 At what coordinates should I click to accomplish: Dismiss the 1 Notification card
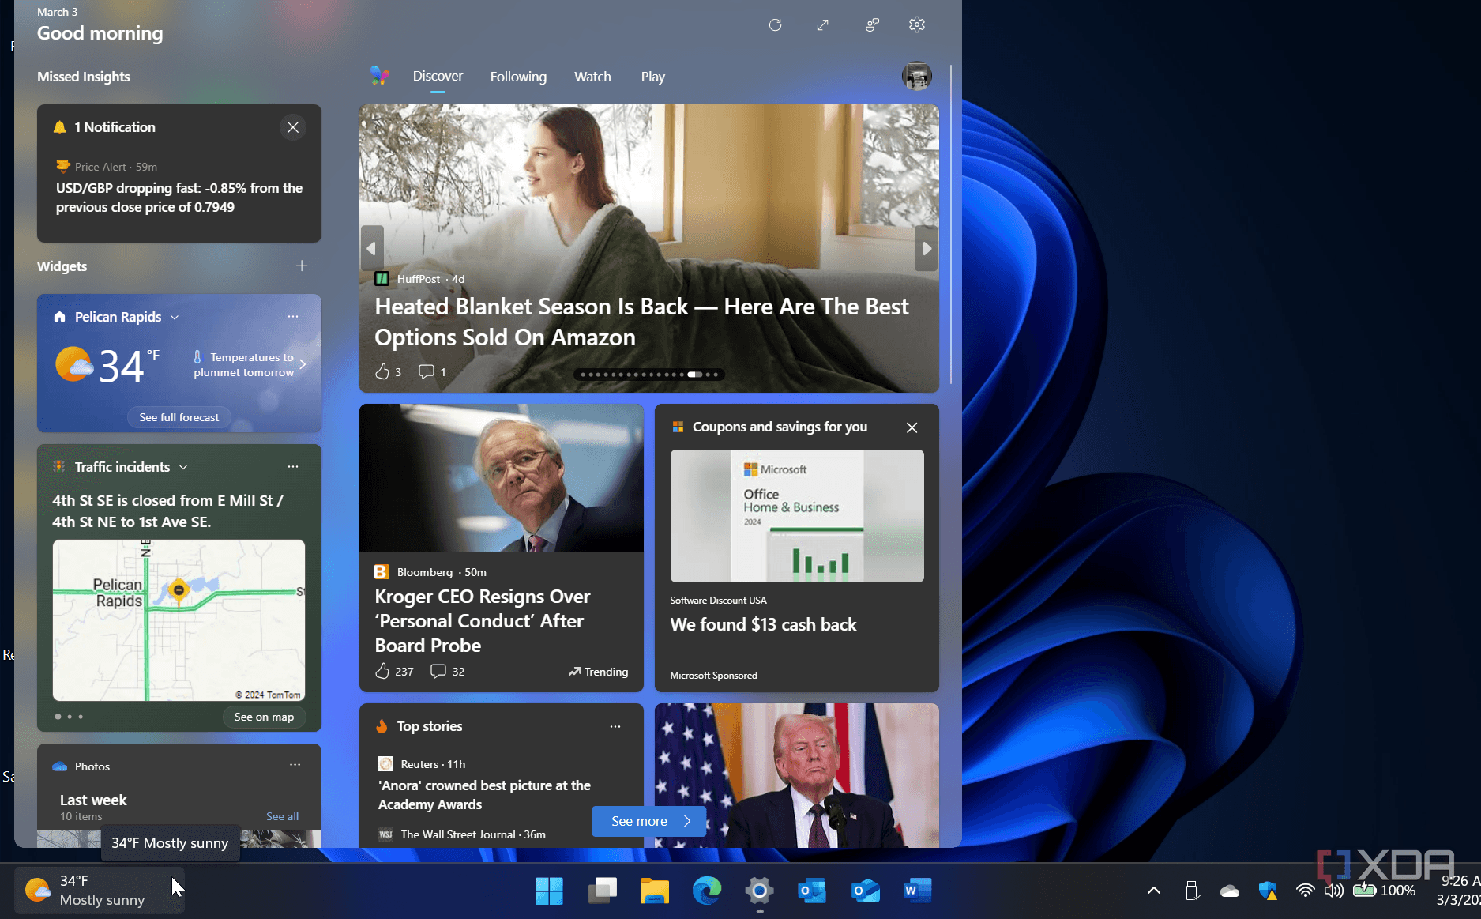coord(293,127)
